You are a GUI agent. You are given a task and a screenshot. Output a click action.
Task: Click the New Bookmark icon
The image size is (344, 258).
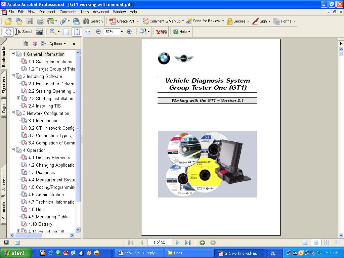tap(35, 44)
